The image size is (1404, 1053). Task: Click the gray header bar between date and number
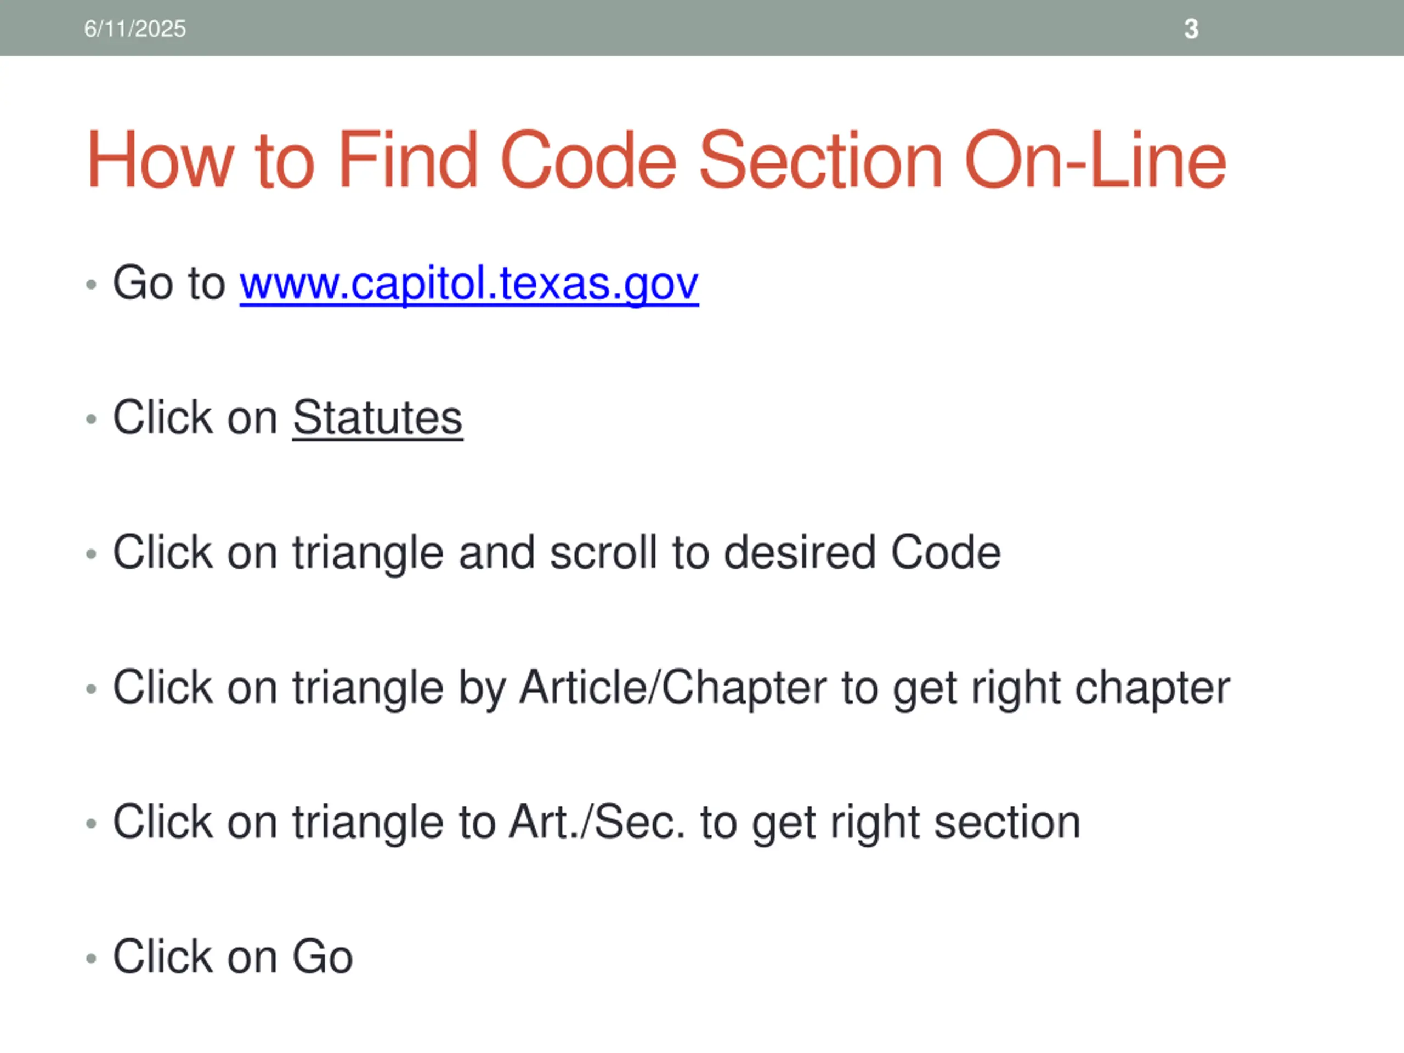click(x=686, y=28)
